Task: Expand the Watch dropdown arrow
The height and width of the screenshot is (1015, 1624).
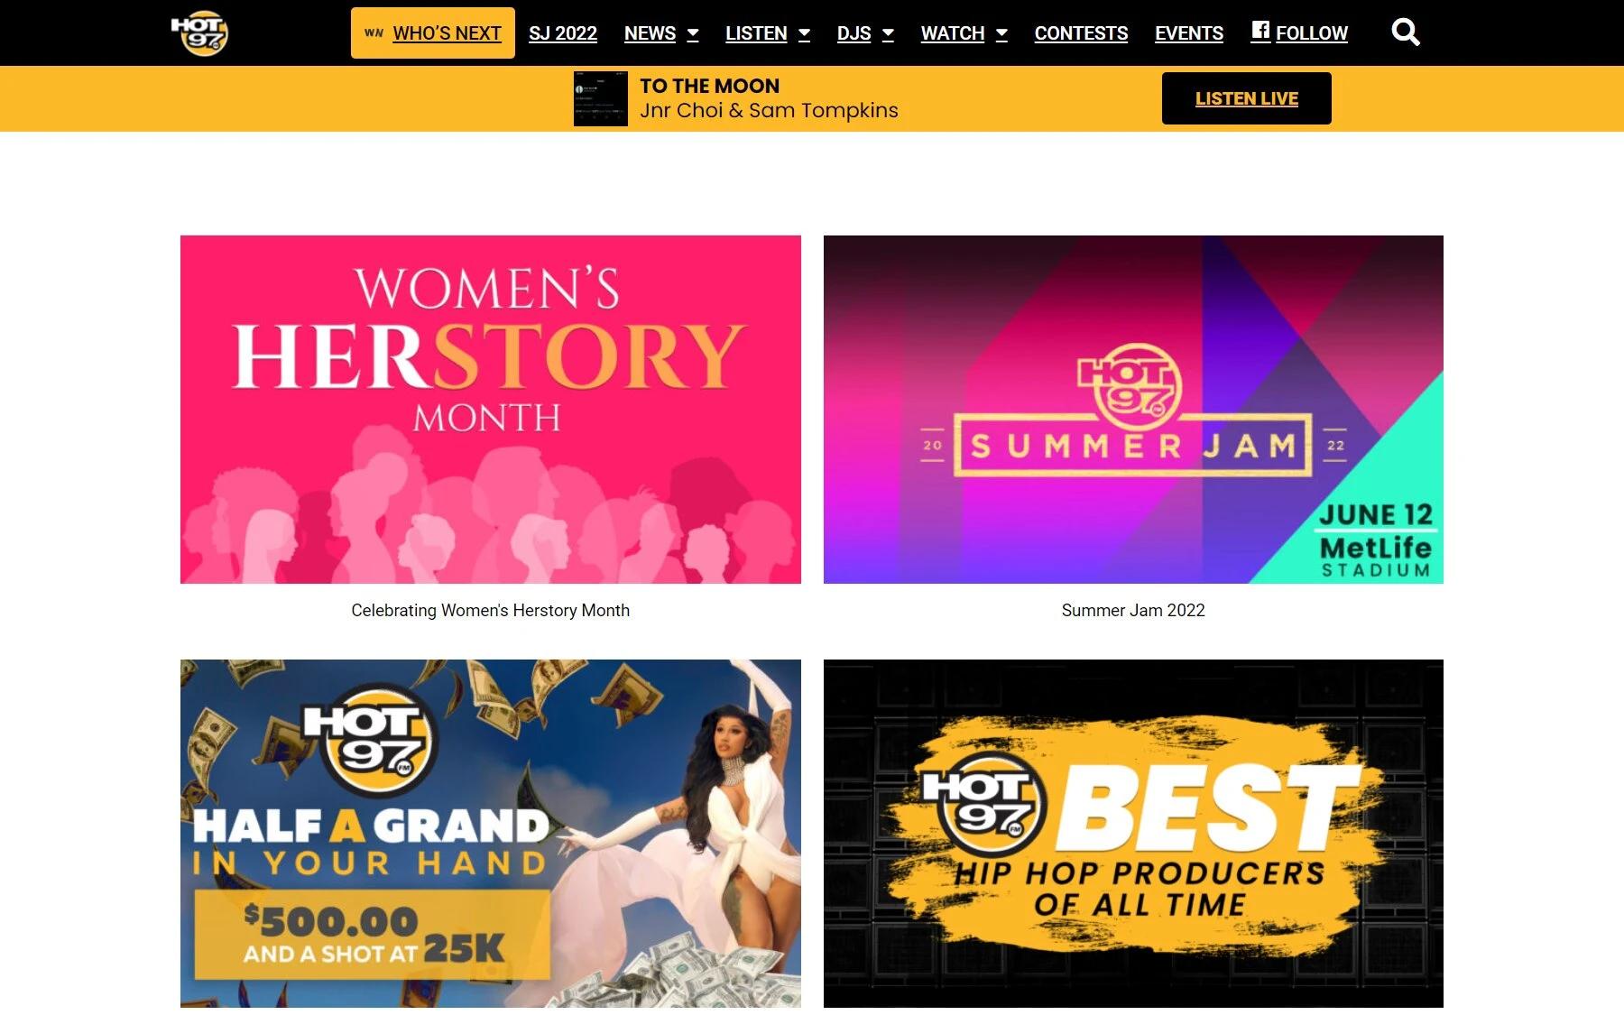Action: [x=1001, y=34]
